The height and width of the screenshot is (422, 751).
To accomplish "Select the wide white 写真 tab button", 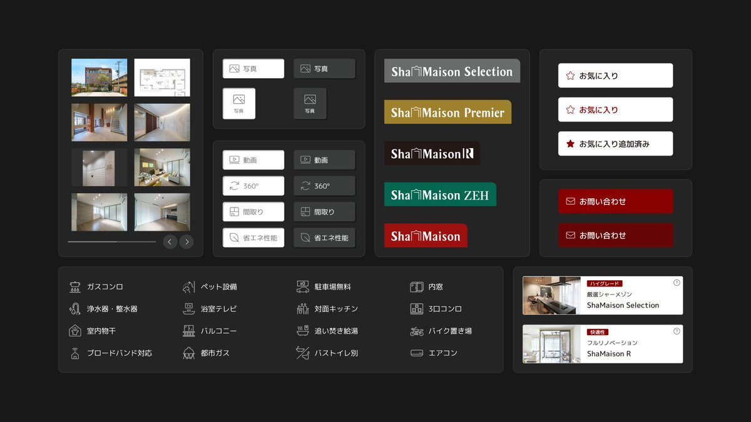I will (x=253, y=69).
